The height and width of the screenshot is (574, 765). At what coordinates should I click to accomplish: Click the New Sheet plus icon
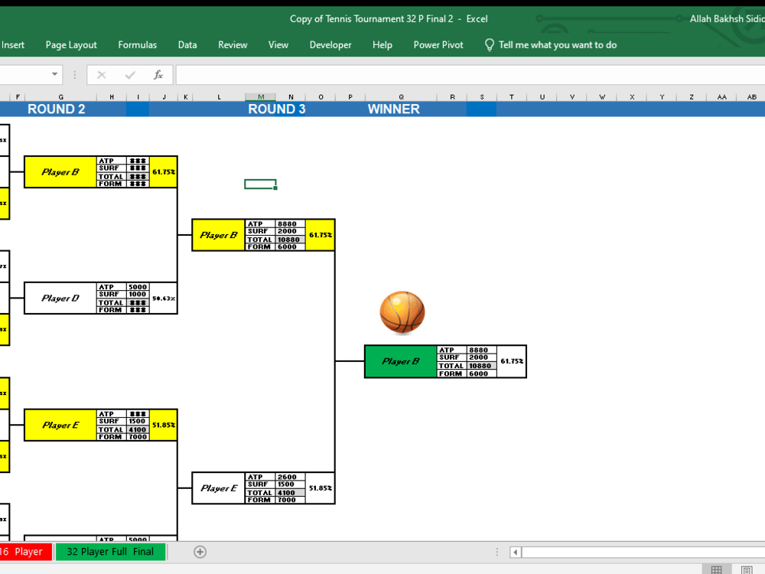(200, 551)
